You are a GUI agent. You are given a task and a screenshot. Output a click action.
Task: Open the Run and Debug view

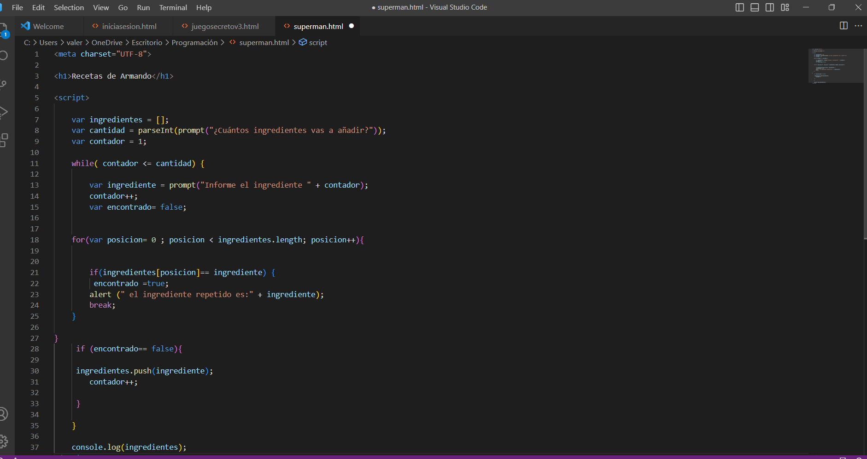coord(4,112)
